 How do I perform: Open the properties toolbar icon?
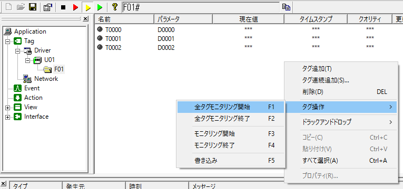[48, 7]
